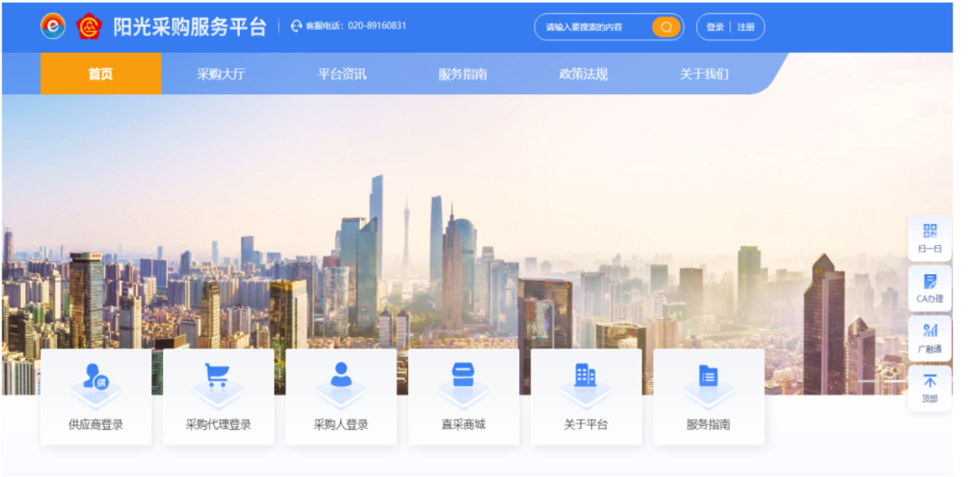Focus the search input field

(592, 27)
